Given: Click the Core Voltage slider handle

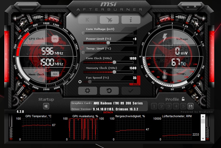Looking at the screenshot, I should pos(83,33).
